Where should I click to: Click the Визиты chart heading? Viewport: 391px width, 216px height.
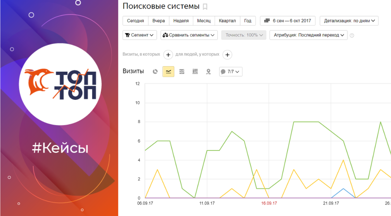tap(133, 71)
